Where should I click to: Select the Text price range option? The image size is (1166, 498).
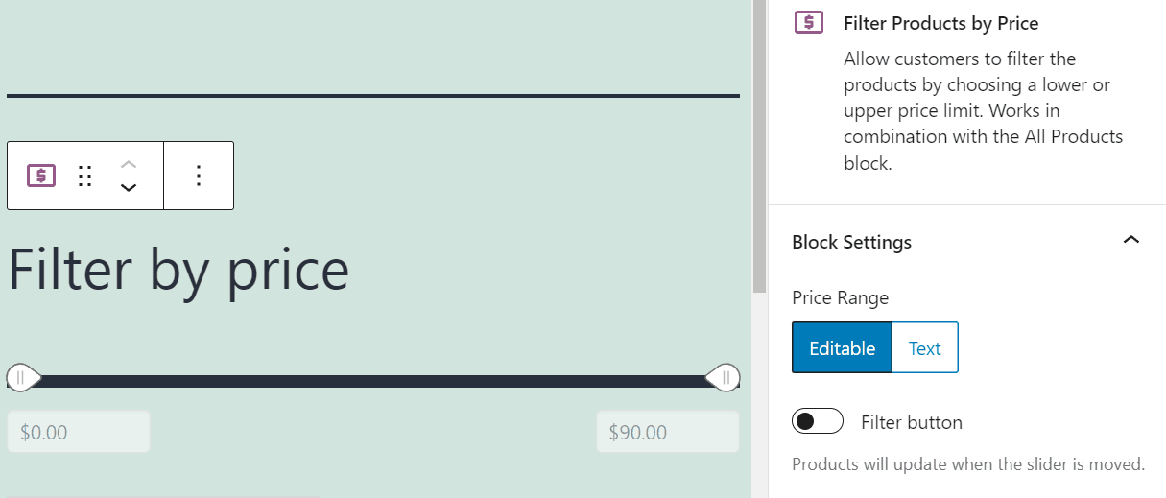pos(924,347)
